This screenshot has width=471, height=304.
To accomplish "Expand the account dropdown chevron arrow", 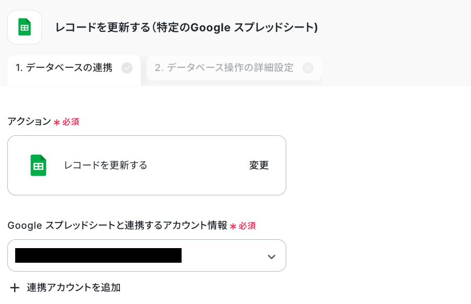I will pyautogui.click(x=272, y=256).
